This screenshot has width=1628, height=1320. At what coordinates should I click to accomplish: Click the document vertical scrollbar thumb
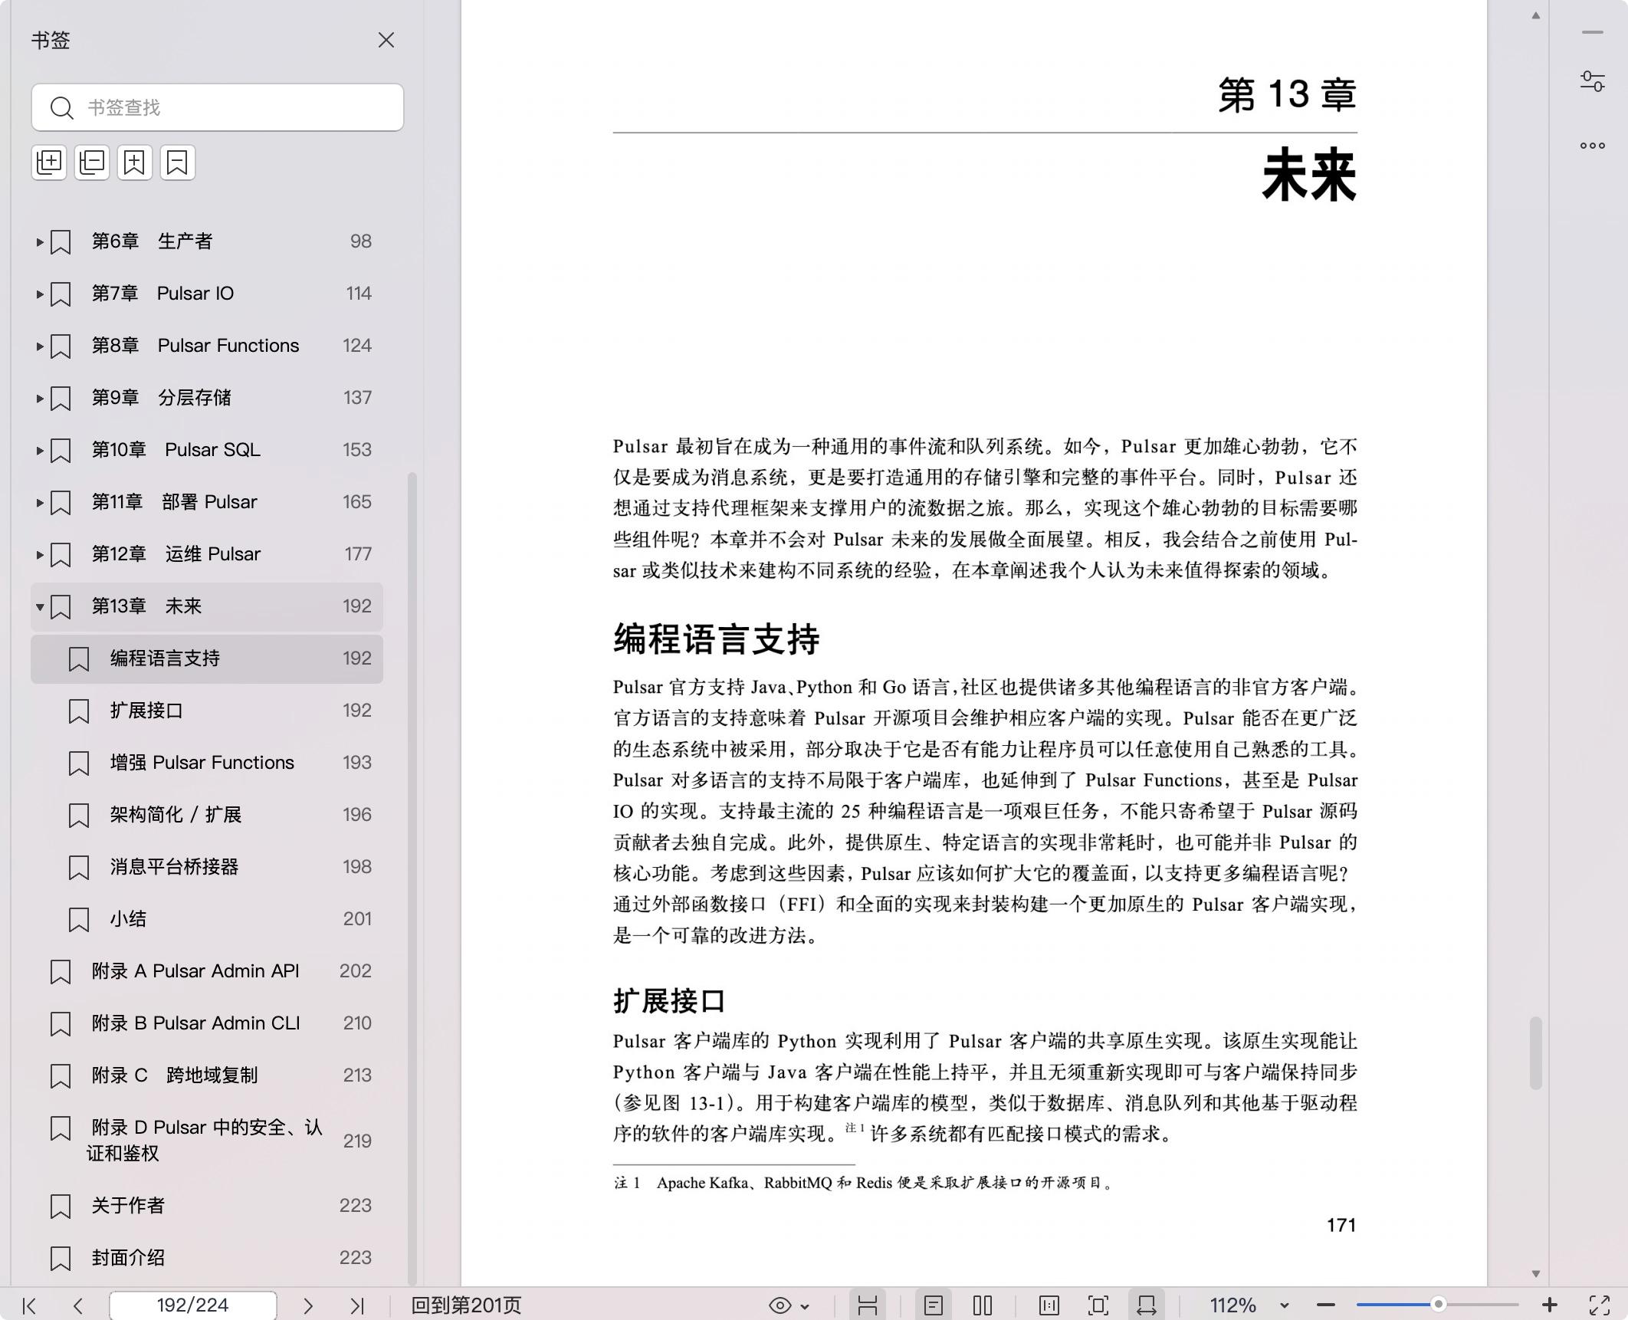click(1536, 1053)
